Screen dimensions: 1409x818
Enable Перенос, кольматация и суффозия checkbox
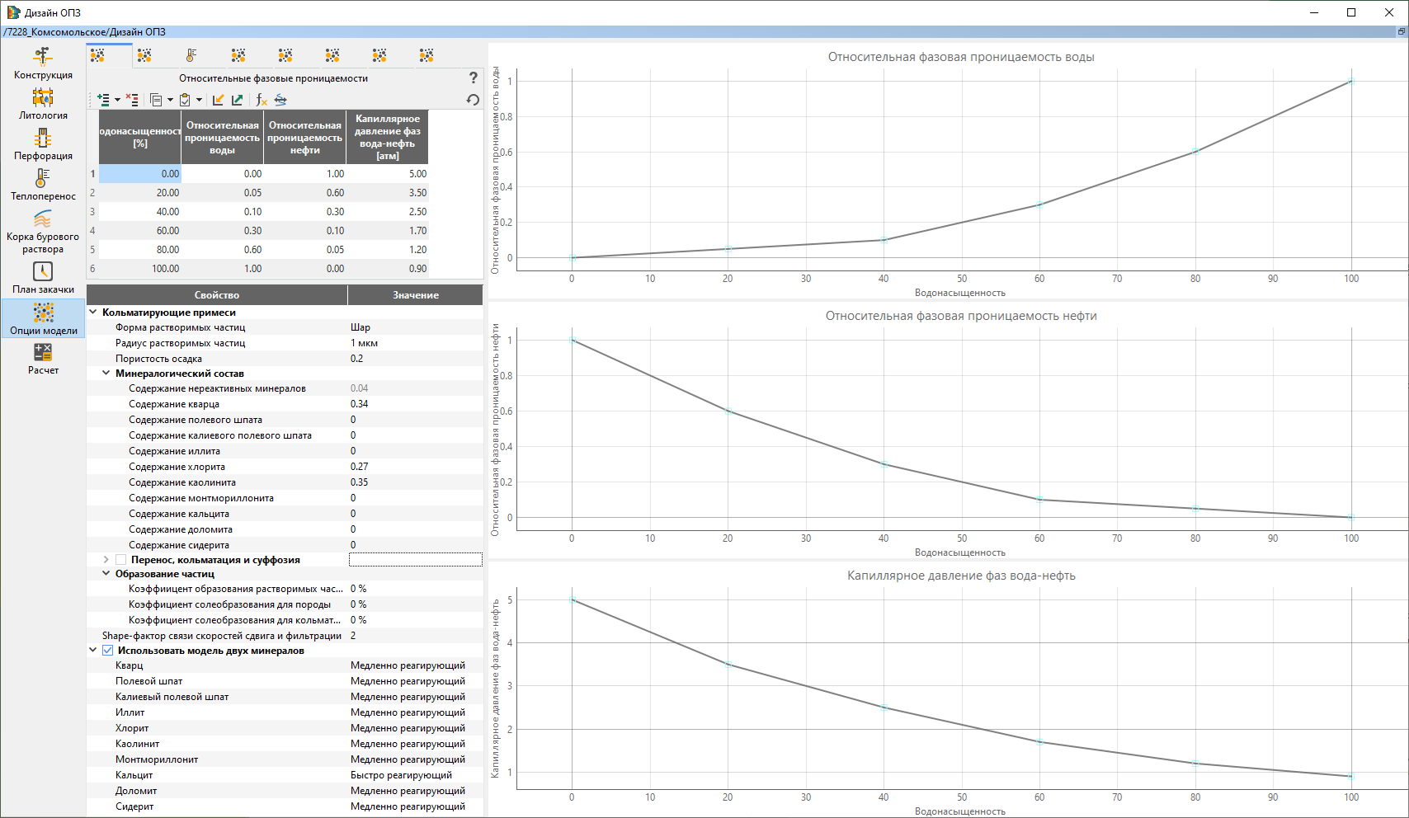pos(120,560)
